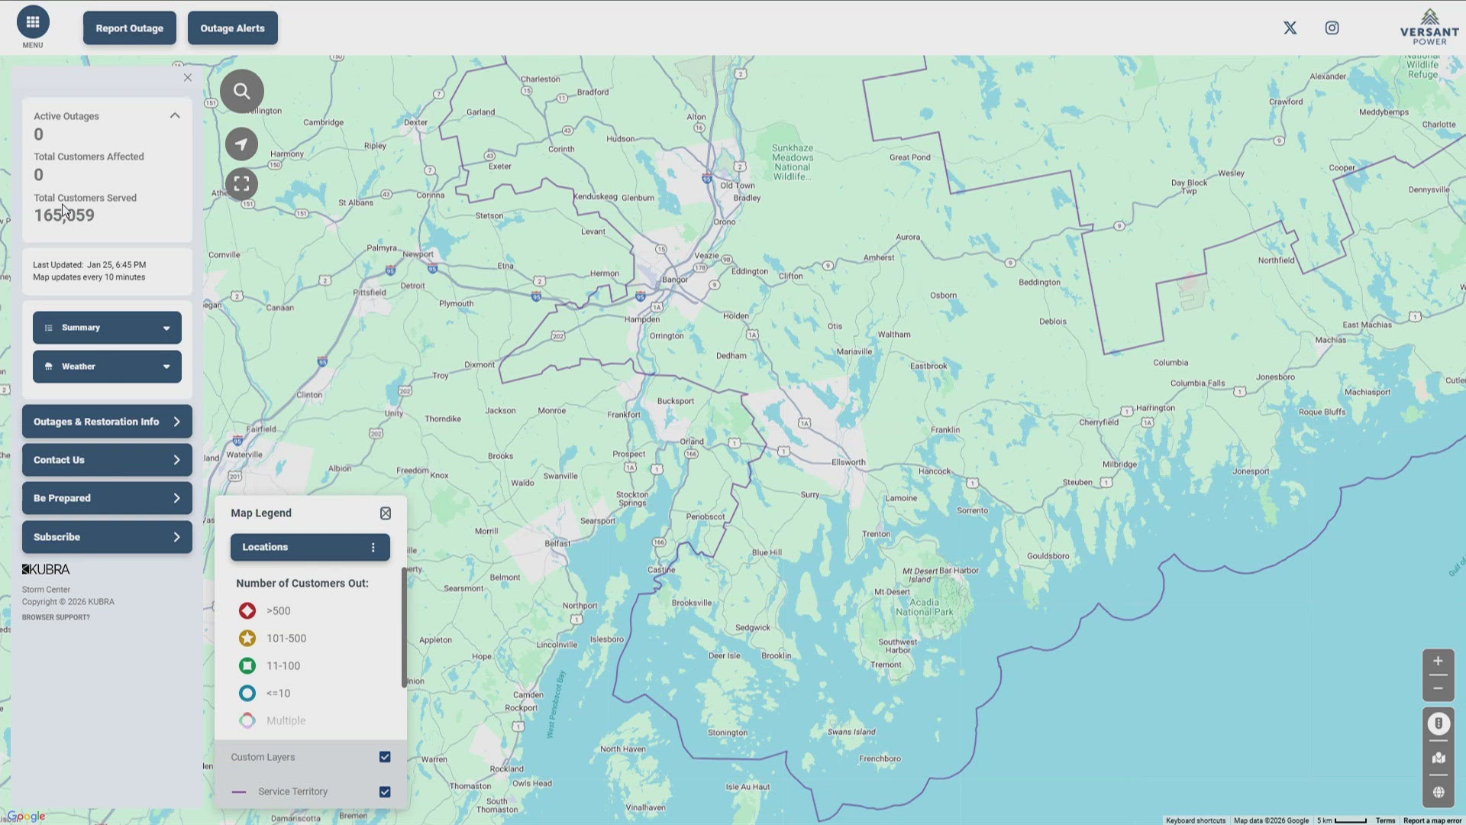Zoom in with the plus button
This screenshot has height=825, width=1466.
point(1438,661)
